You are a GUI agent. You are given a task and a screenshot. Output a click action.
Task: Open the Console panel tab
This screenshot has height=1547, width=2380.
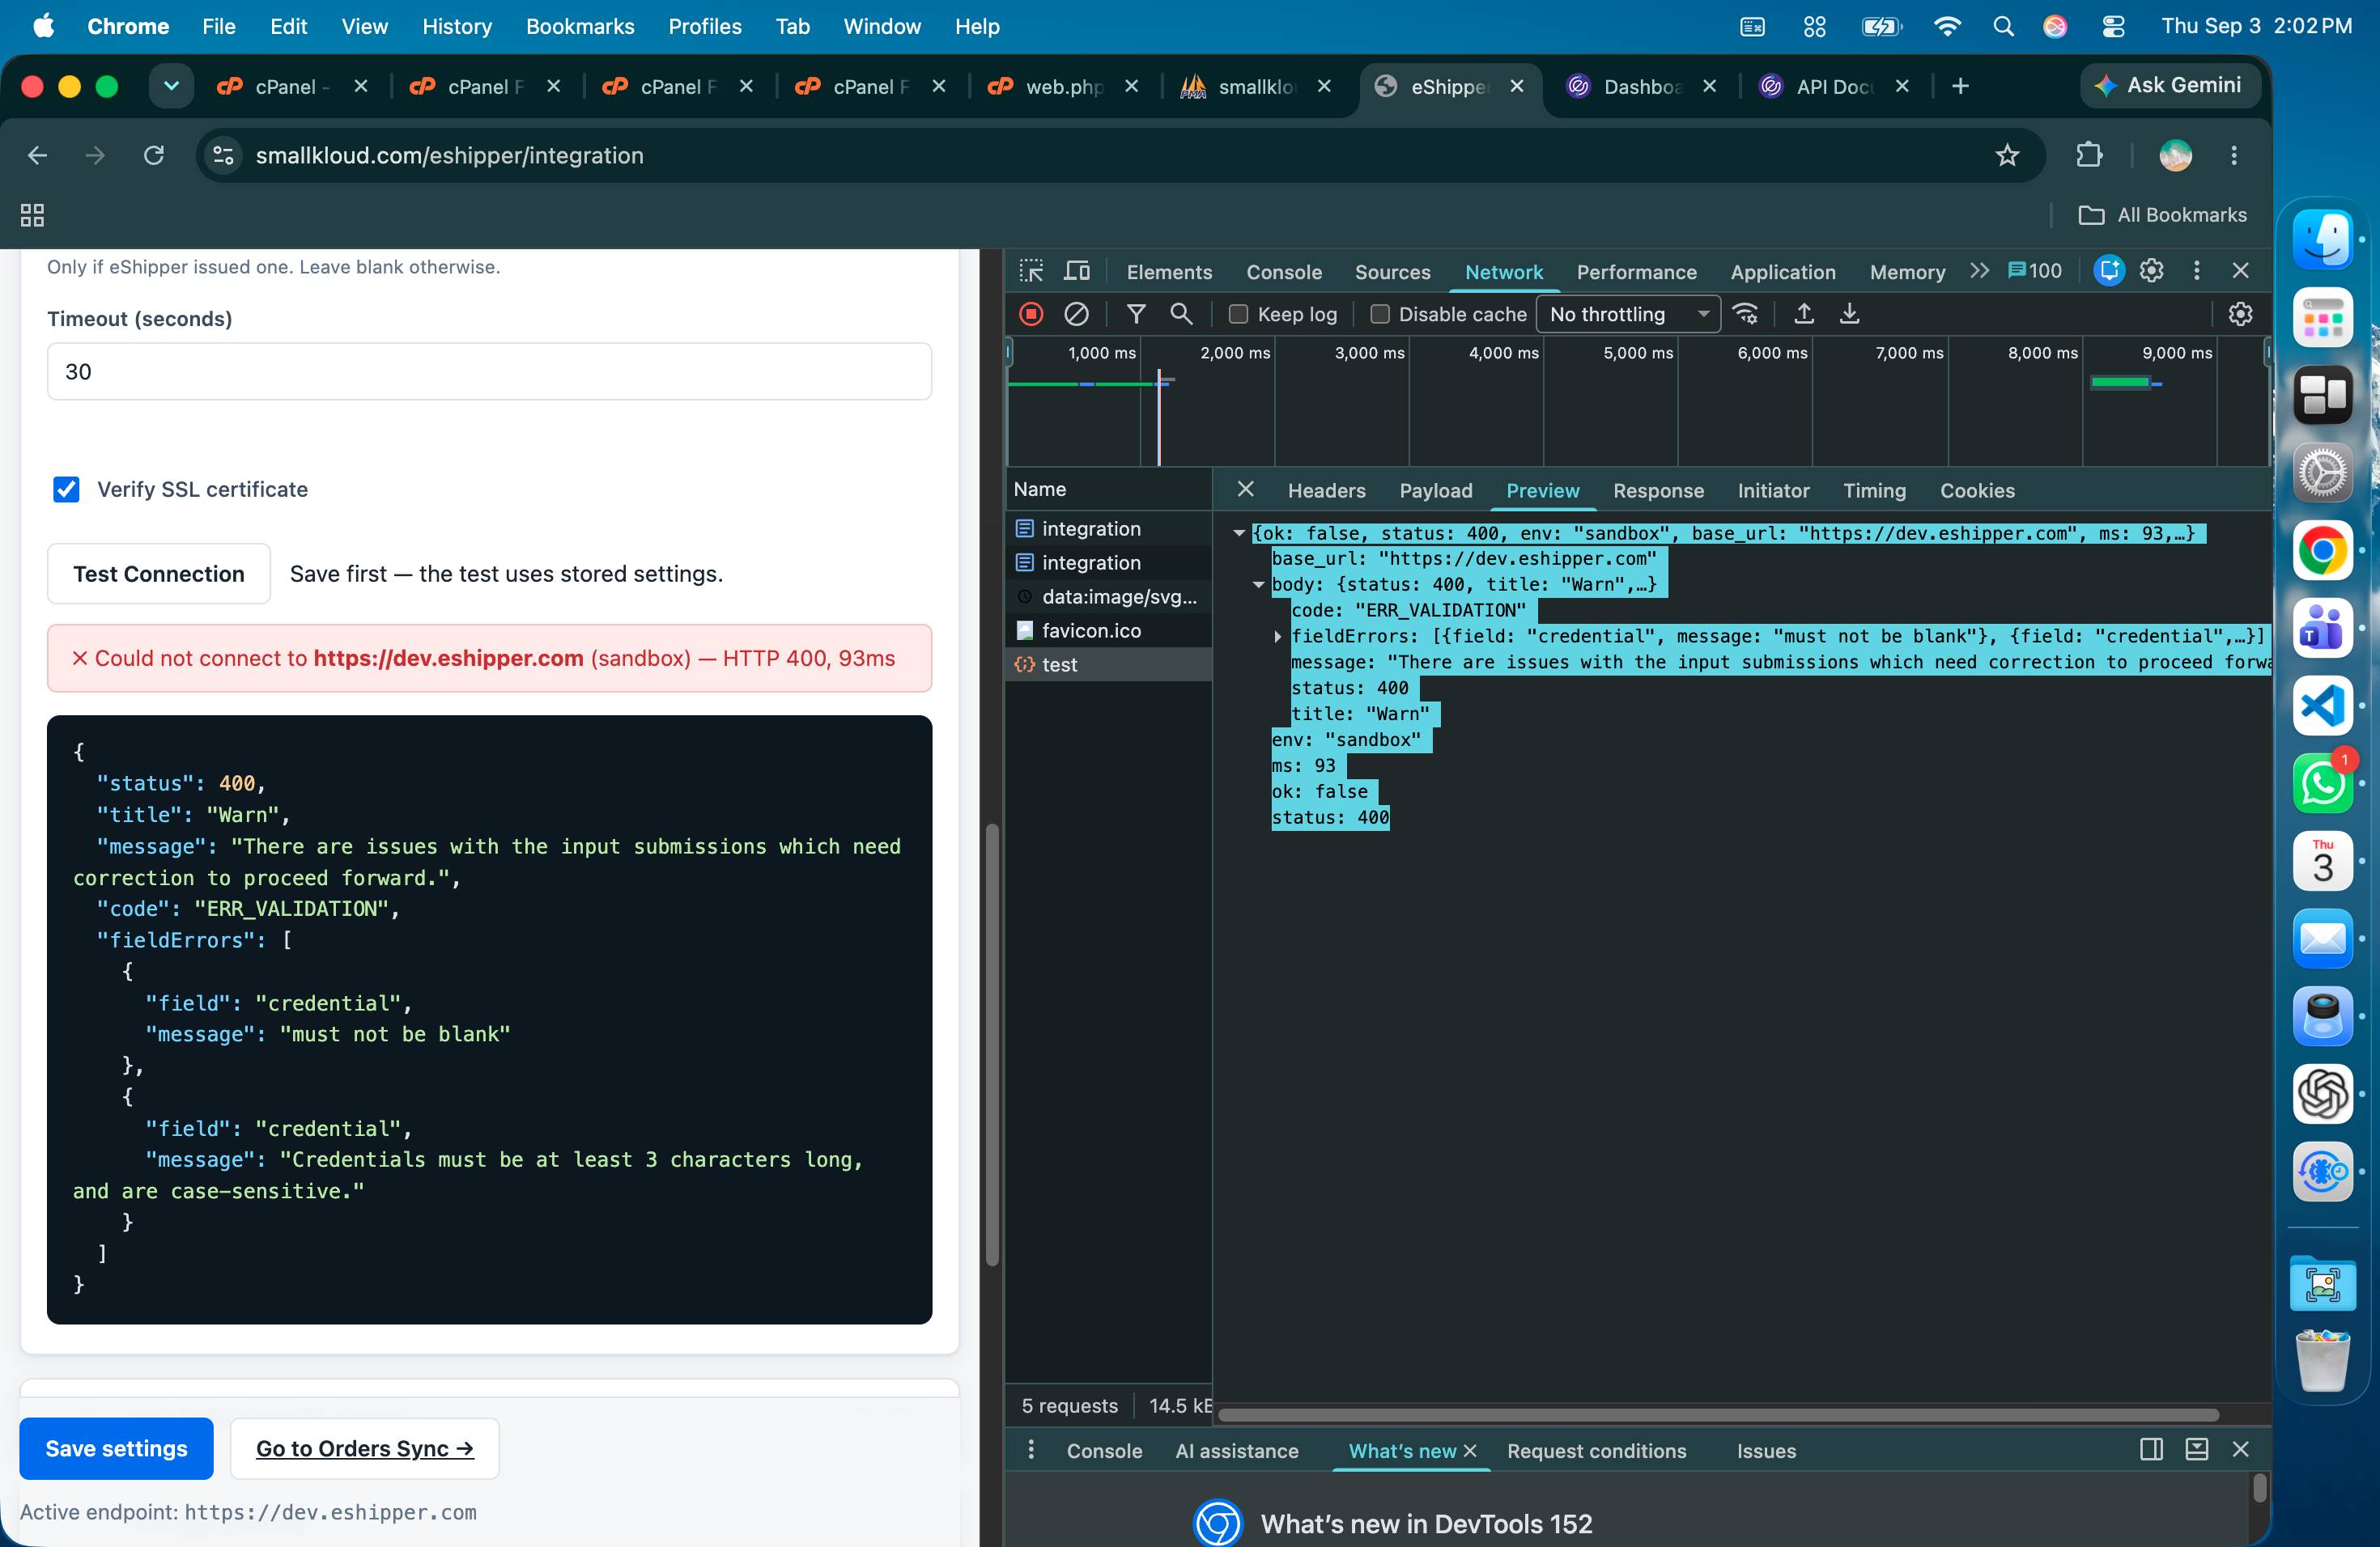click(x=1283, y=272)
